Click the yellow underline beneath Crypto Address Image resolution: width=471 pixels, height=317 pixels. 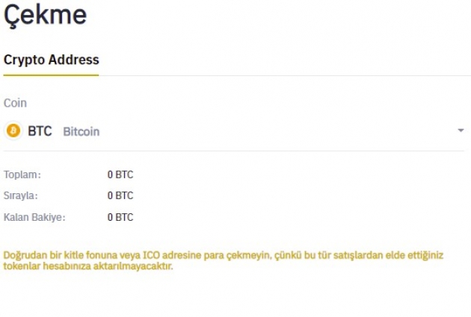coord(52,75)
